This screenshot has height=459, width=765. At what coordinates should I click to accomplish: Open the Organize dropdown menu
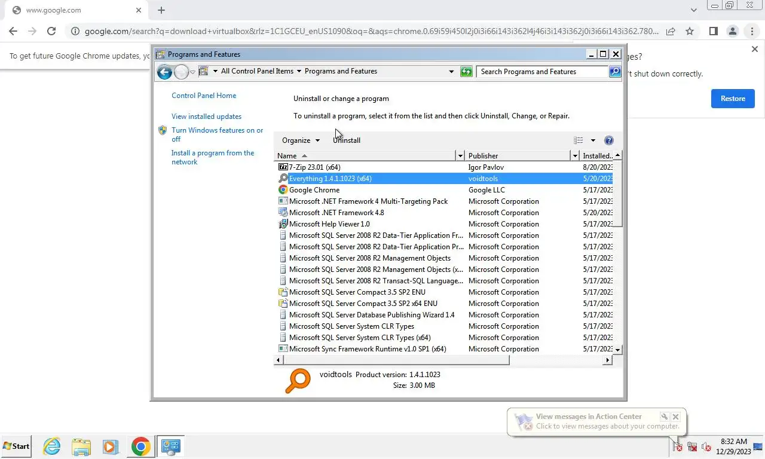pos(301,140)
